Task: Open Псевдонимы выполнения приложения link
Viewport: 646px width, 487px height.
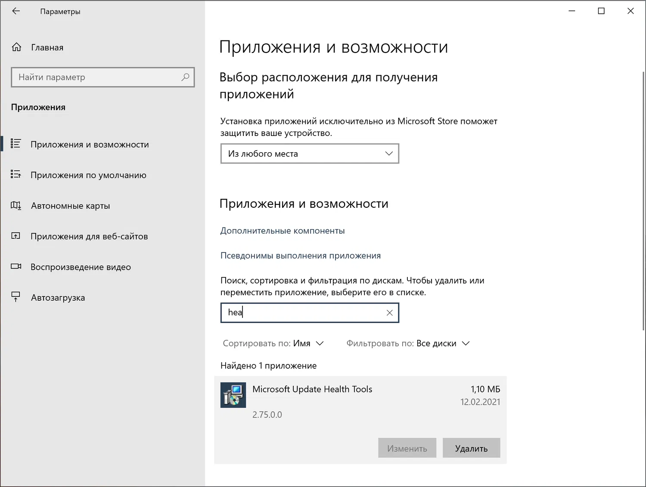Action: [x=300, y=255]
